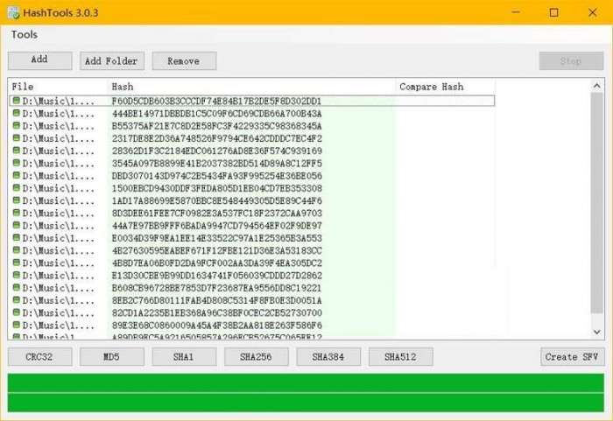Image resolution: width=613 pixels, height=421 pixels.
Task: Click green file icon beside hash 8D3DEE61FEE7...
Action: click(x=17, y=213)
